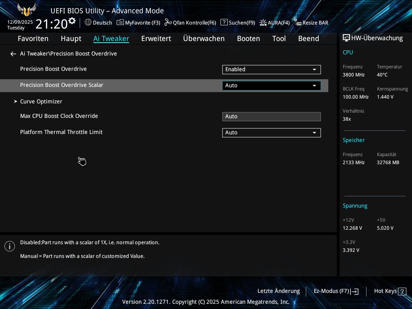Click Letzte Änderung button

(278, 291)
